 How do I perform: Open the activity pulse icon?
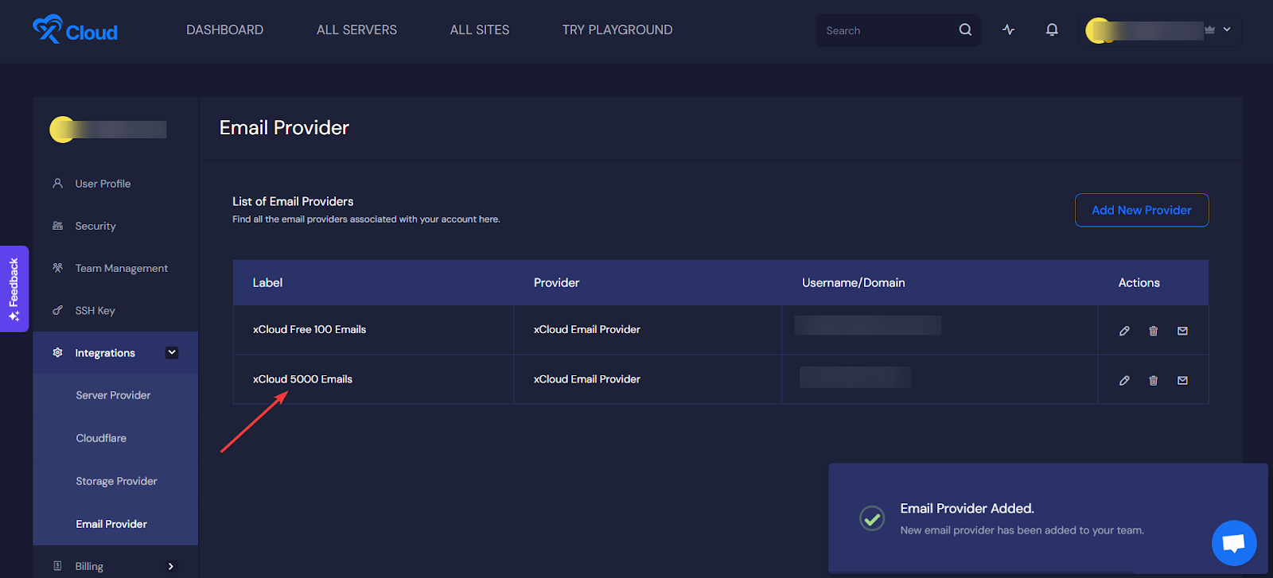pos(1009,30)
